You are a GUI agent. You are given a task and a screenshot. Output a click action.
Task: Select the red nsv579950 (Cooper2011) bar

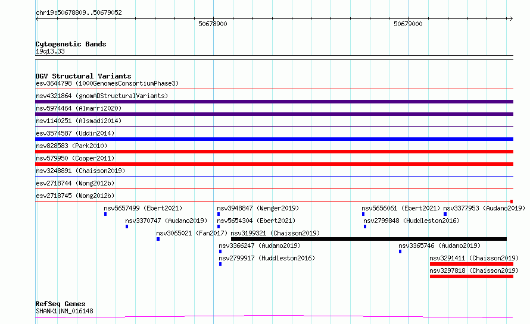pyautogui.click(x=274, y=164)
